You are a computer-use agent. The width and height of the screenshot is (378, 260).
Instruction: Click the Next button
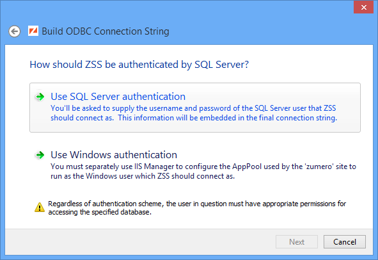coord(297,241)
